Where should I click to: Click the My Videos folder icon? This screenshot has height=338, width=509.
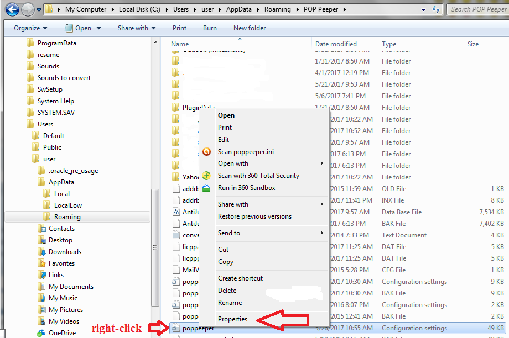click(x=41, y=321)
